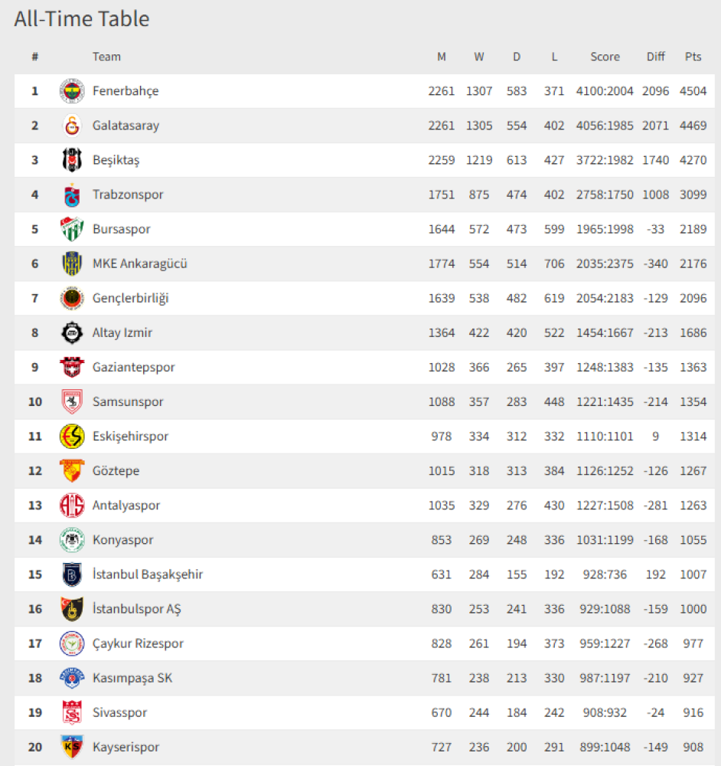721x766 pixels.
Task: Click the Galatasaray club logo
Action: click(72, 126)
